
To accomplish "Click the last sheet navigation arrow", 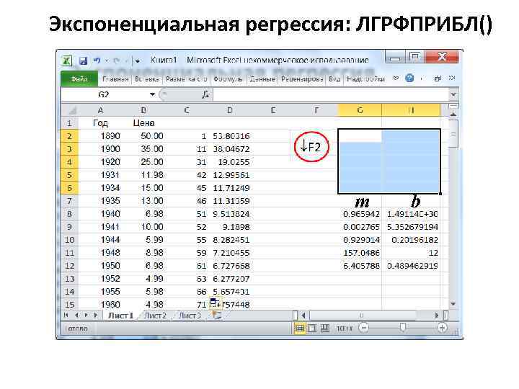I will click(x=97, y=316).
